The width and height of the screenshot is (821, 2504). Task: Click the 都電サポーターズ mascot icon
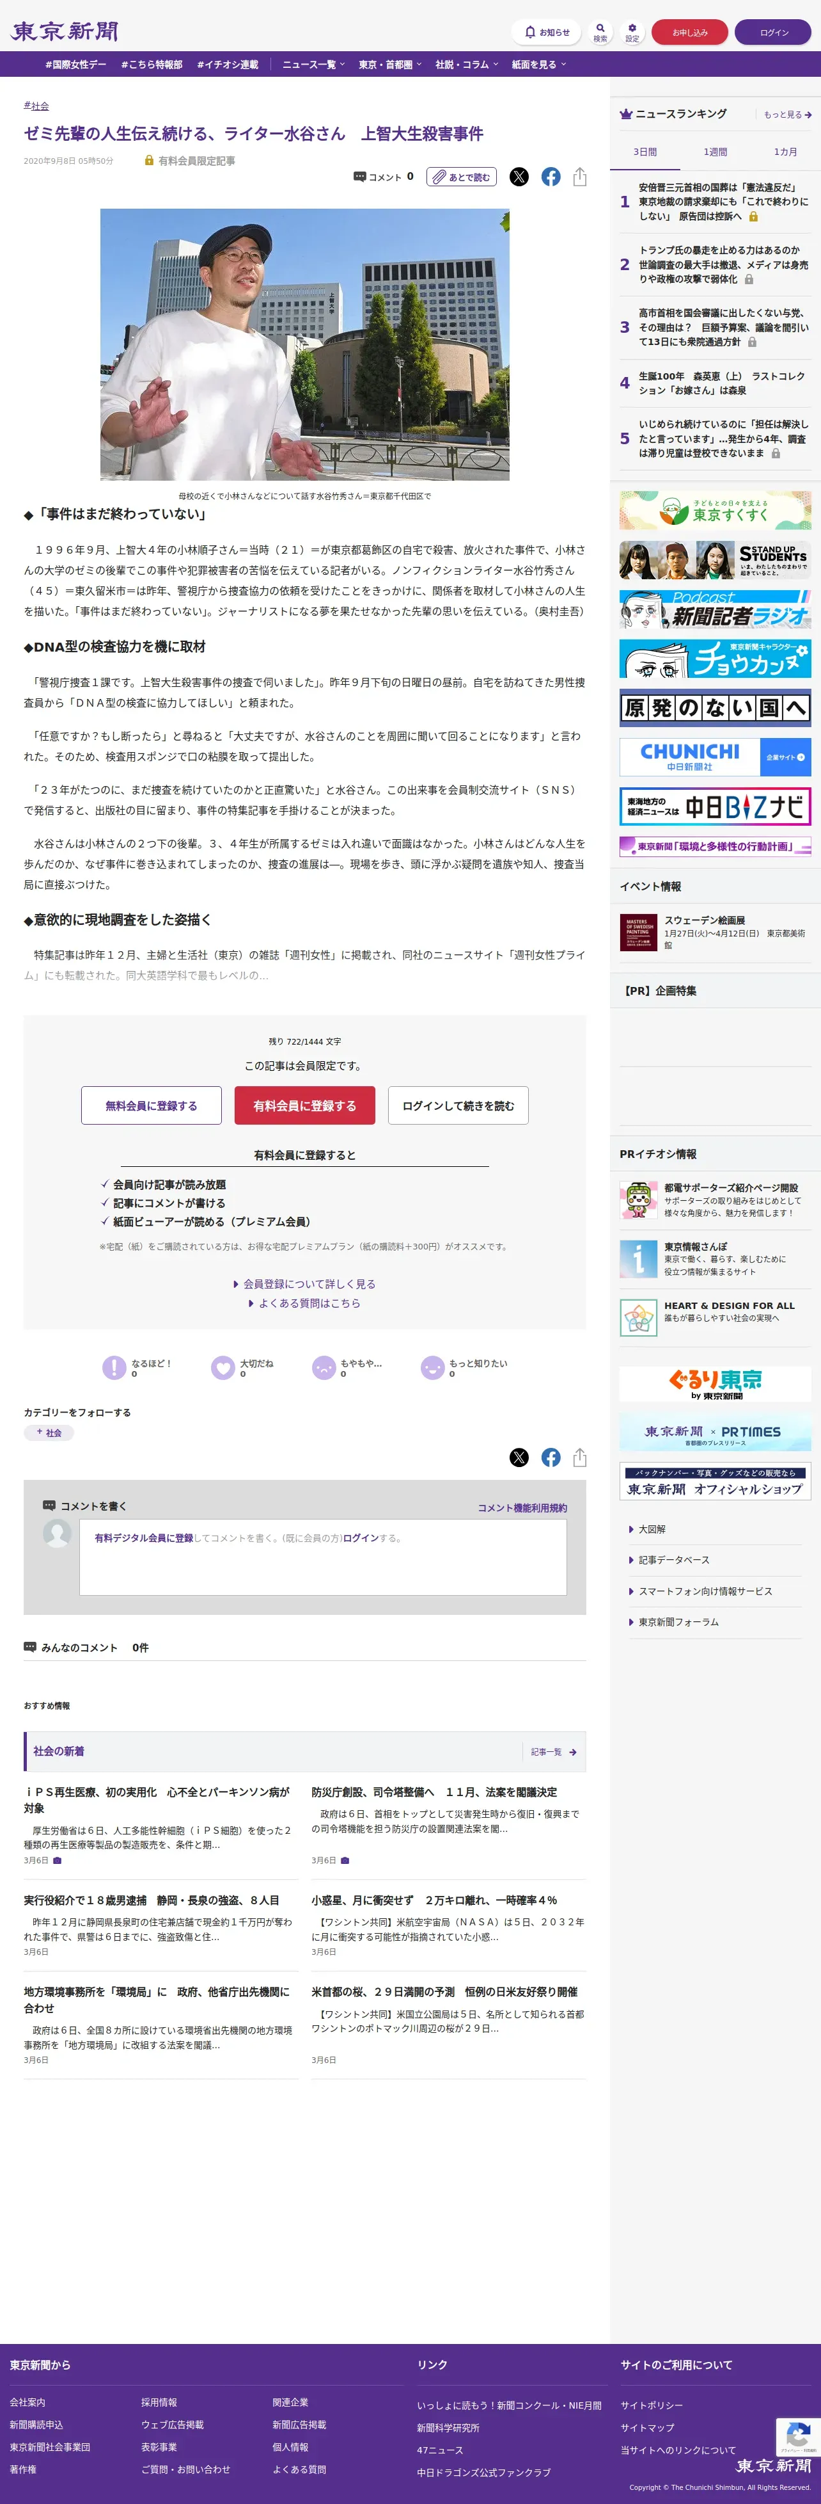pos(638,1200)
